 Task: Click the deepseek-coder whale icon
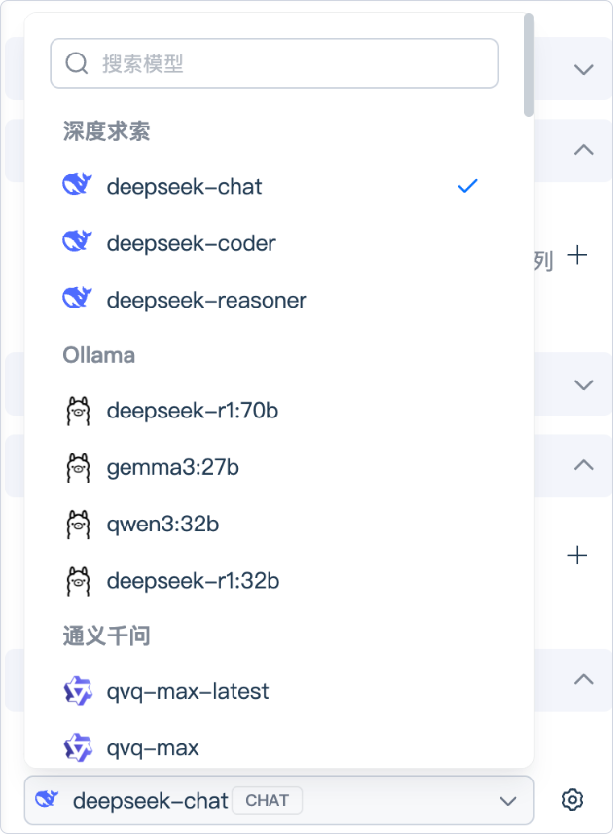coord(77,242)
